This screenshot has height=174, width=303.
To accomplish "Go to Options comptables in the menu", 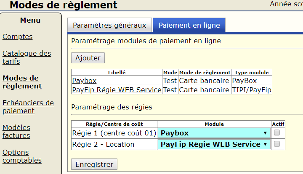I will pos(22,156).
